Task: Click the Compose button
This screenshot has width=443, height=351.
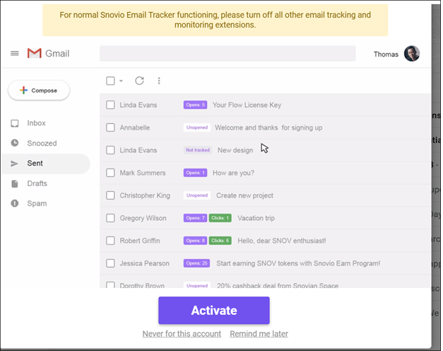Action: (x=39, y=91)
